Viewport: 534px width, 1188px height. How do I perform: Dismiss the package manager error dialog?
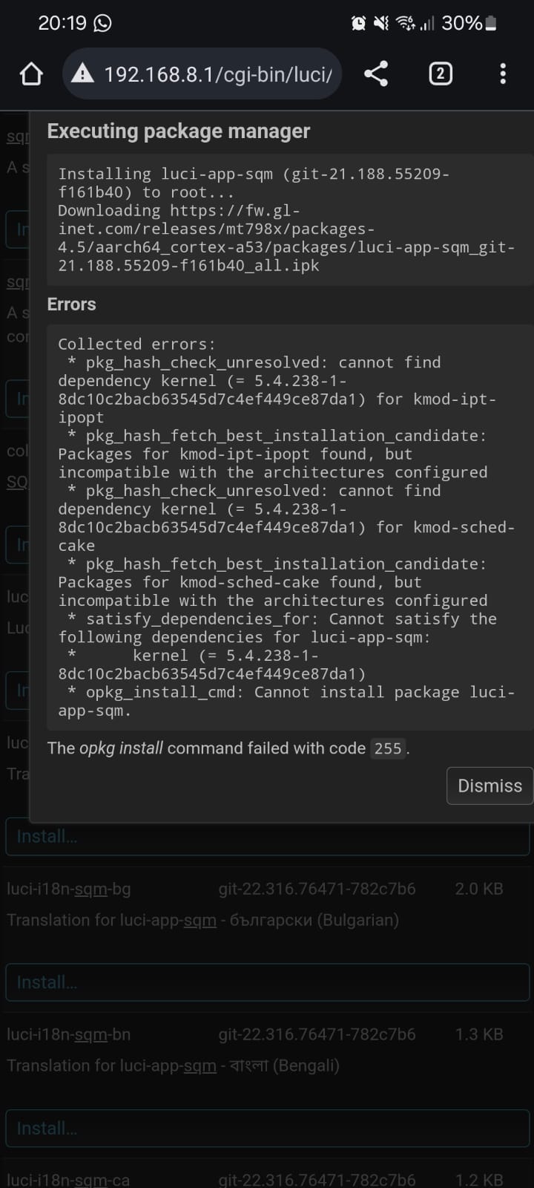coord(489,786)
